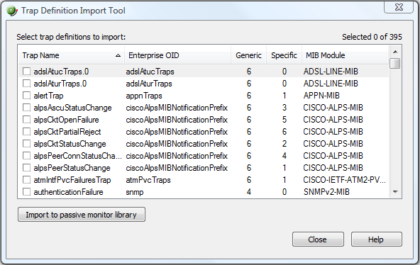Click the vertical scrollbar thumb
The image size is (420, 265).
[395, 64]
